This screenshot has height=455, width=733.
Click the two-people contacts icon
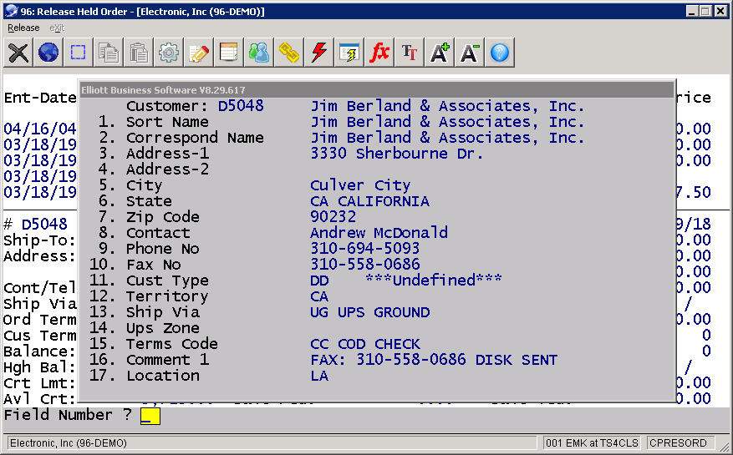click(258, 53)
